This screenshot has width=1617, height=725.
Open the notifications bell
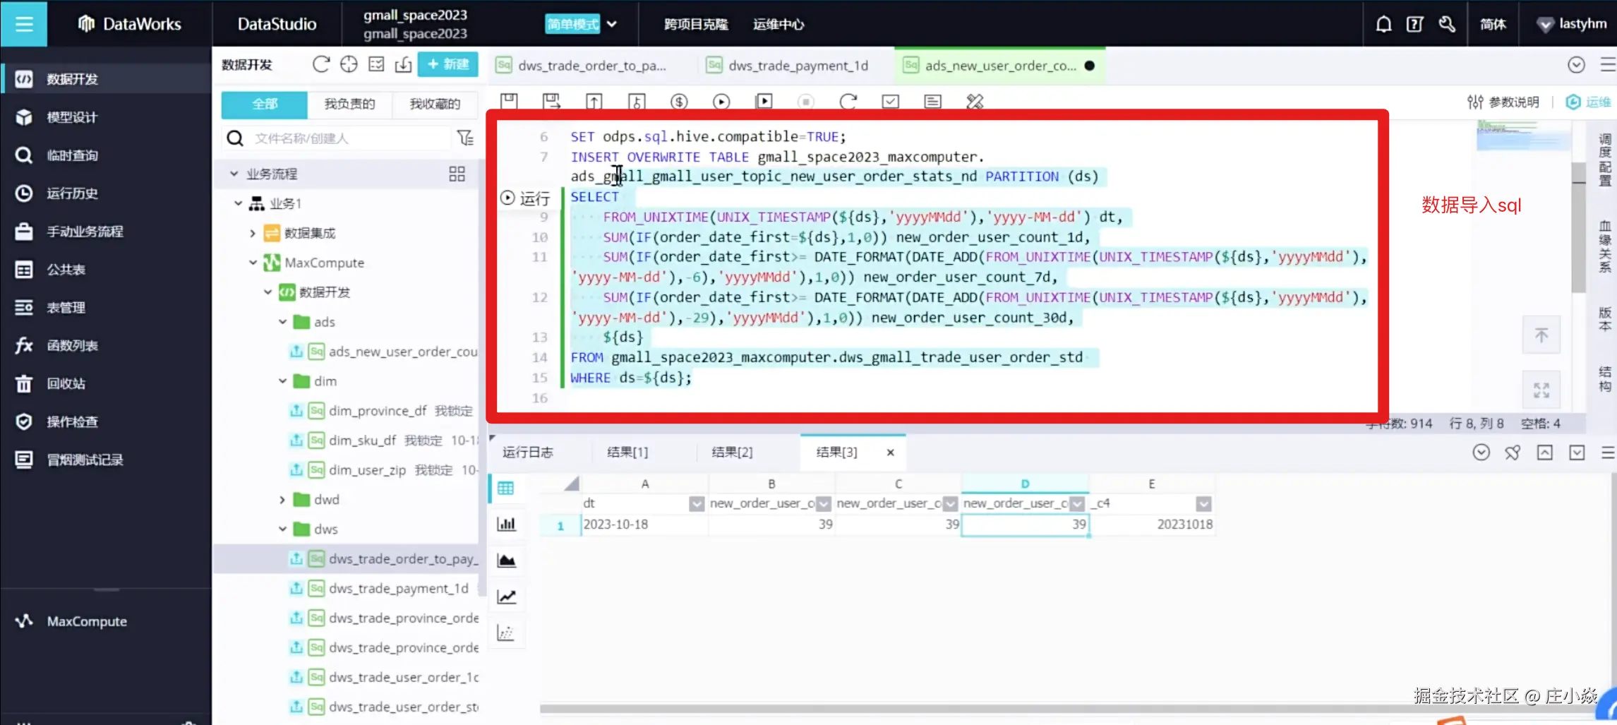coord(1383,24)
